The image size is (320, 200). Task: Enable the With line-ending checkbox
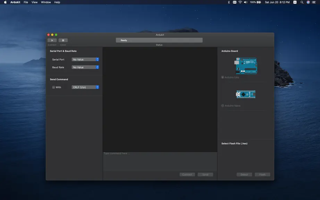53,87
